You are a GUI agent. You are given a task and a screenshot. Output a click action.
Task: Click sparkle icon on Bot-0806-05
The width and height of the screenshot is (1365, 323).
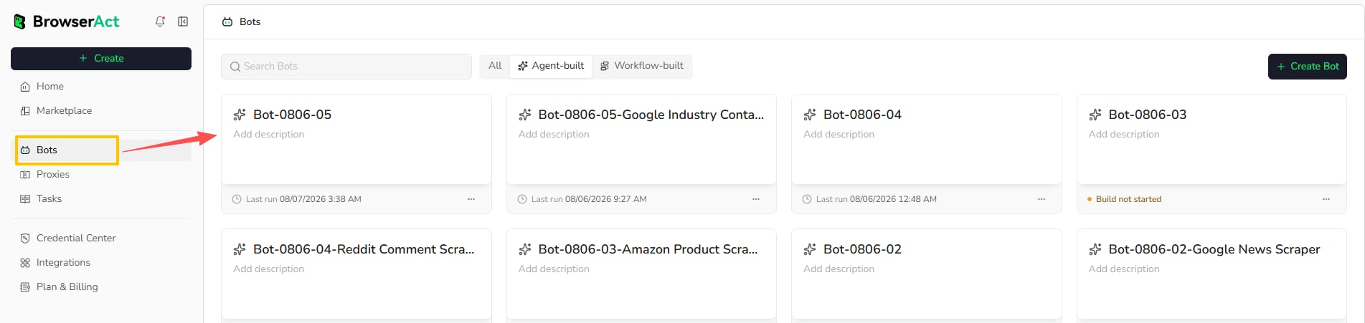coord(240,115)
